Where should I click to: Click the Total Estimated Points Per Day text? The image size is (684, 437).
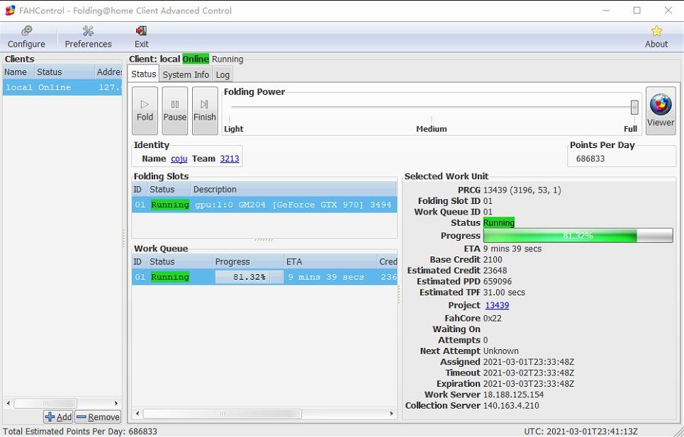80,431
